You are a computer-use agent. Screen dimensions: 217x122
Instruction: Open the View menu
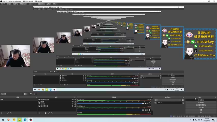coord(15,4)
